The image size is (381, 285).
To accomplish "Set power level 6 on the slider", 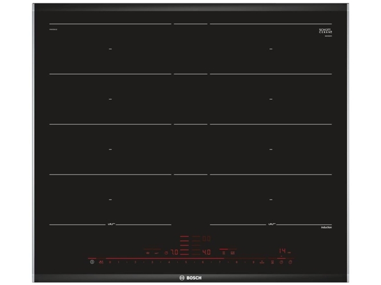I will (203, 262).
